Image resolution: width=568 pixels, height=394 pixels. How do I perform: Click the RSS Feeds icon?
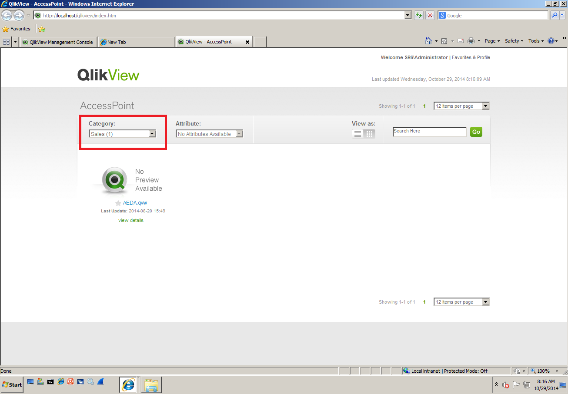444,41
